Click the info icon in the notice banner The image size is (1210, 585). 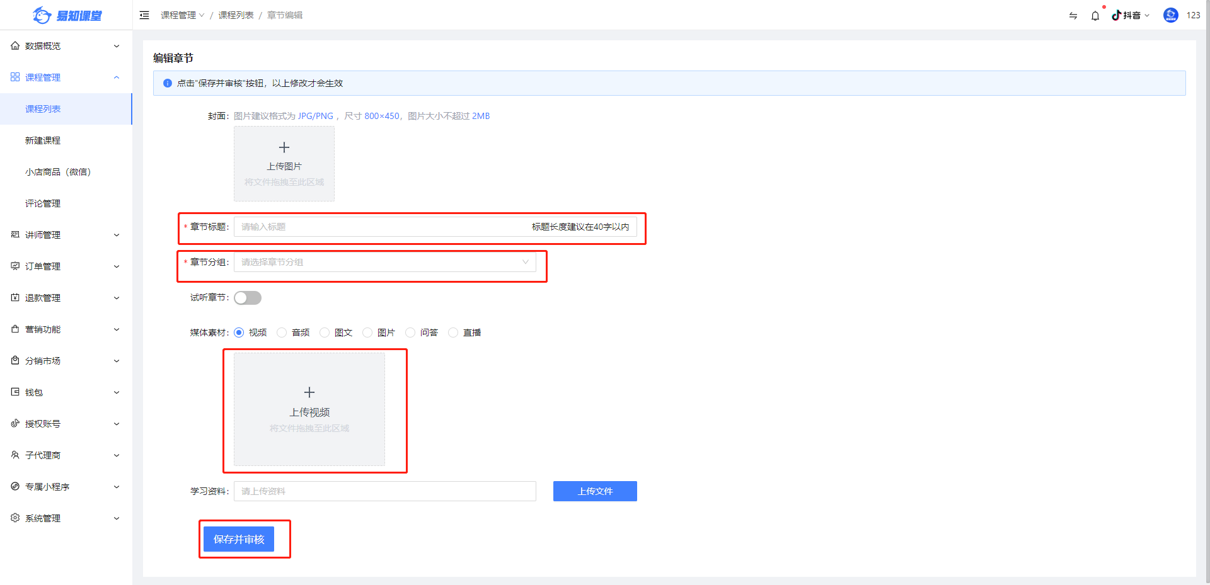168,83
